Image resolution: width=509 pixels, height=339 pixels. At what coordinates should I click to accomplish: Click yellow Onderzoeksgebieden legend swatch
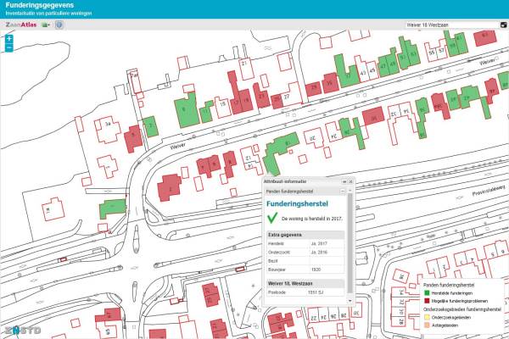pos(426,315)
